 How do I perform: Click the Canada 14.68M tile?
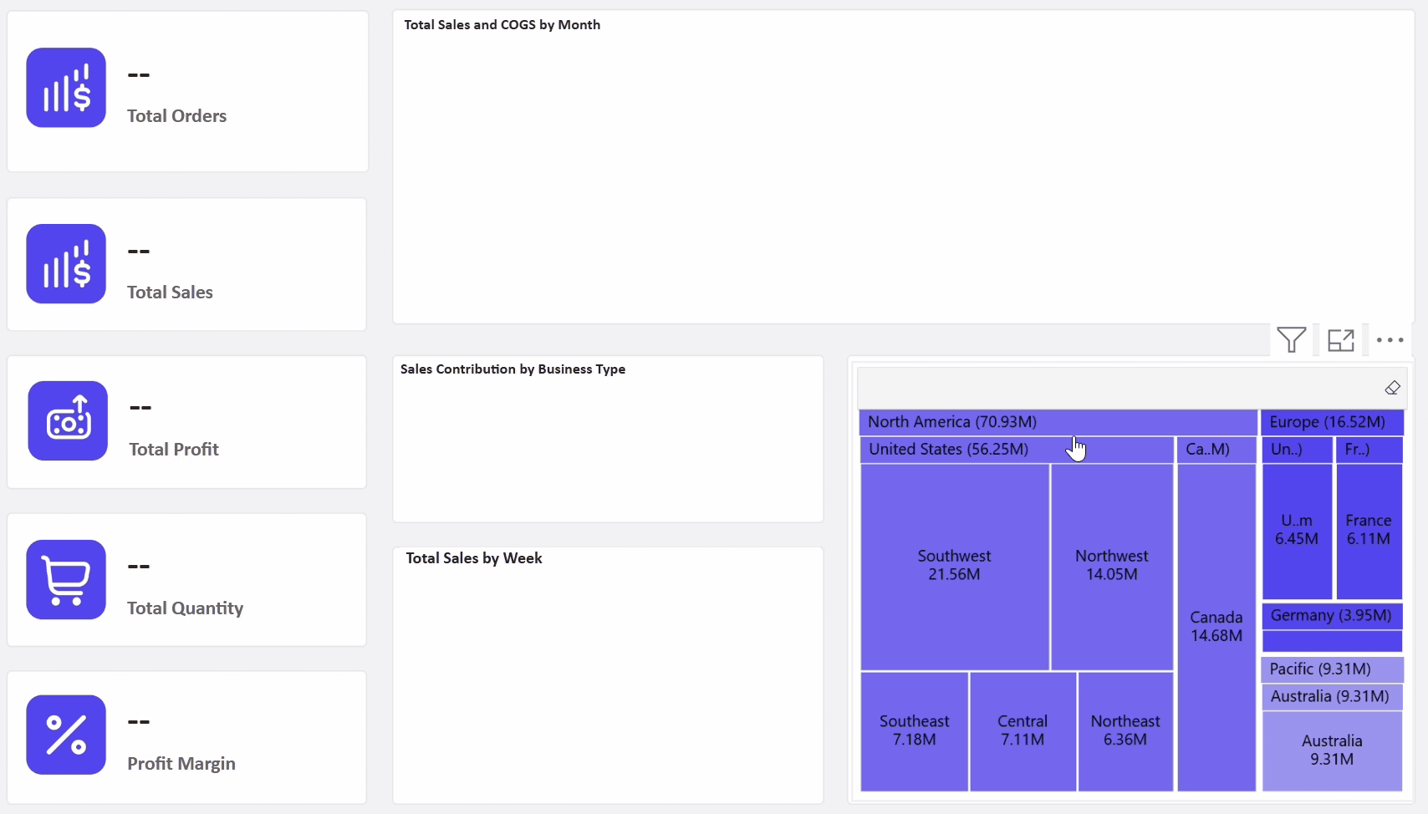click(x=1216, y=627)
